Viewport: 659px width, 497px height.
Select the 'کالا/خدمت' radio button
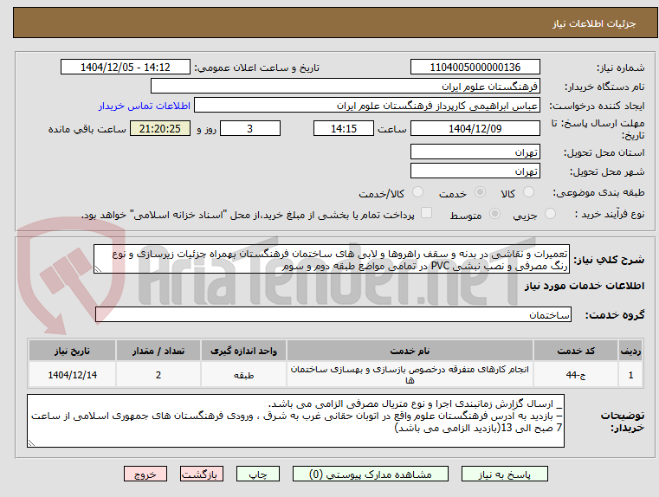point(417,192)
